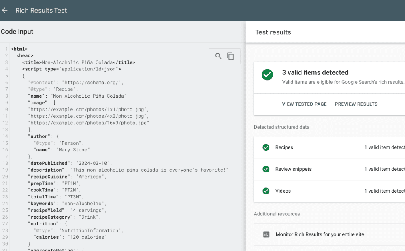This screenshot has width=405, height=251.
Task: Click the green check beside '3 valid items detected'
Action: [267, 74]
